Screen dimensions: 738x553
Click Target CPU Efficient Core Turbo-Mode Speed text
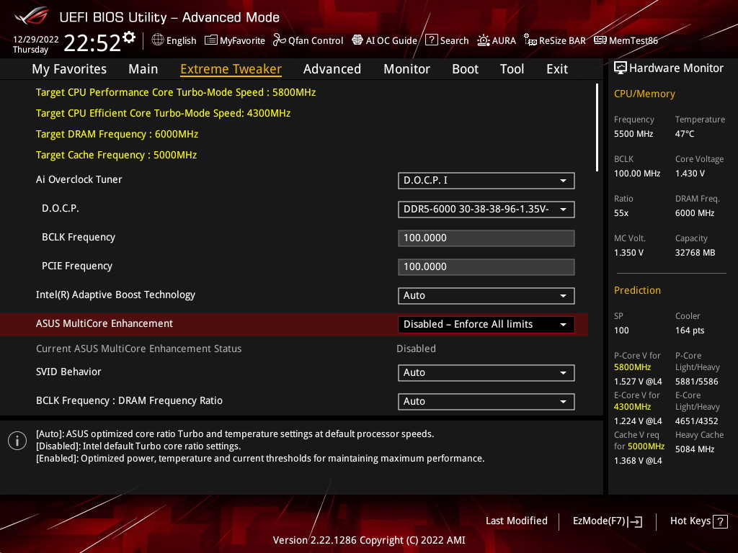pos(163,113)
